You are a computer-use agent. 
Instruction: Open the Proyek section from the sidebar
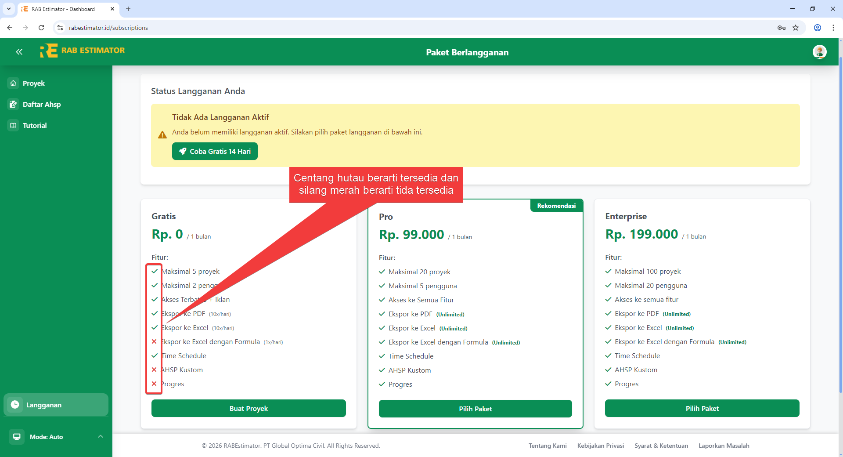33,83
